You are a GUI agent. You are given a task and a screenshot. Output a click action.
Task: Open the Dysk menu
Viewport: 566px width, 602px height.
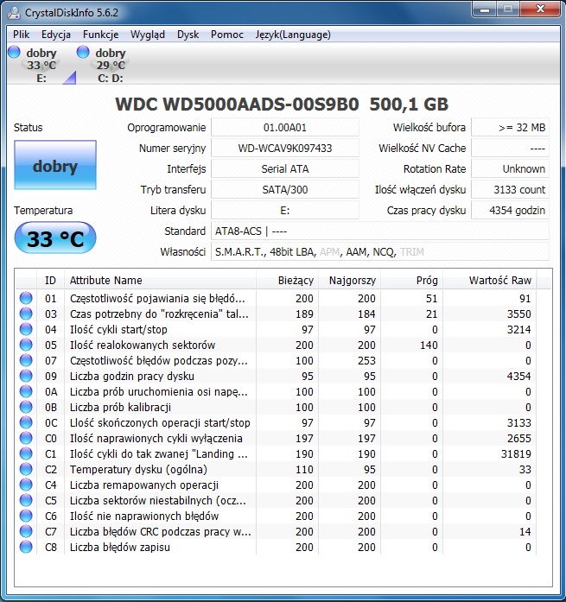pyautogui.click(x=188, y=35)
